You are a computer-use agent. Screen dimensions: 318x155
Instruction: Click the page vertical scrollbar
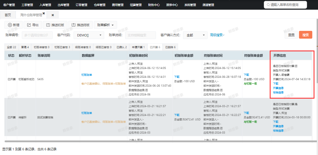point(317,50)
